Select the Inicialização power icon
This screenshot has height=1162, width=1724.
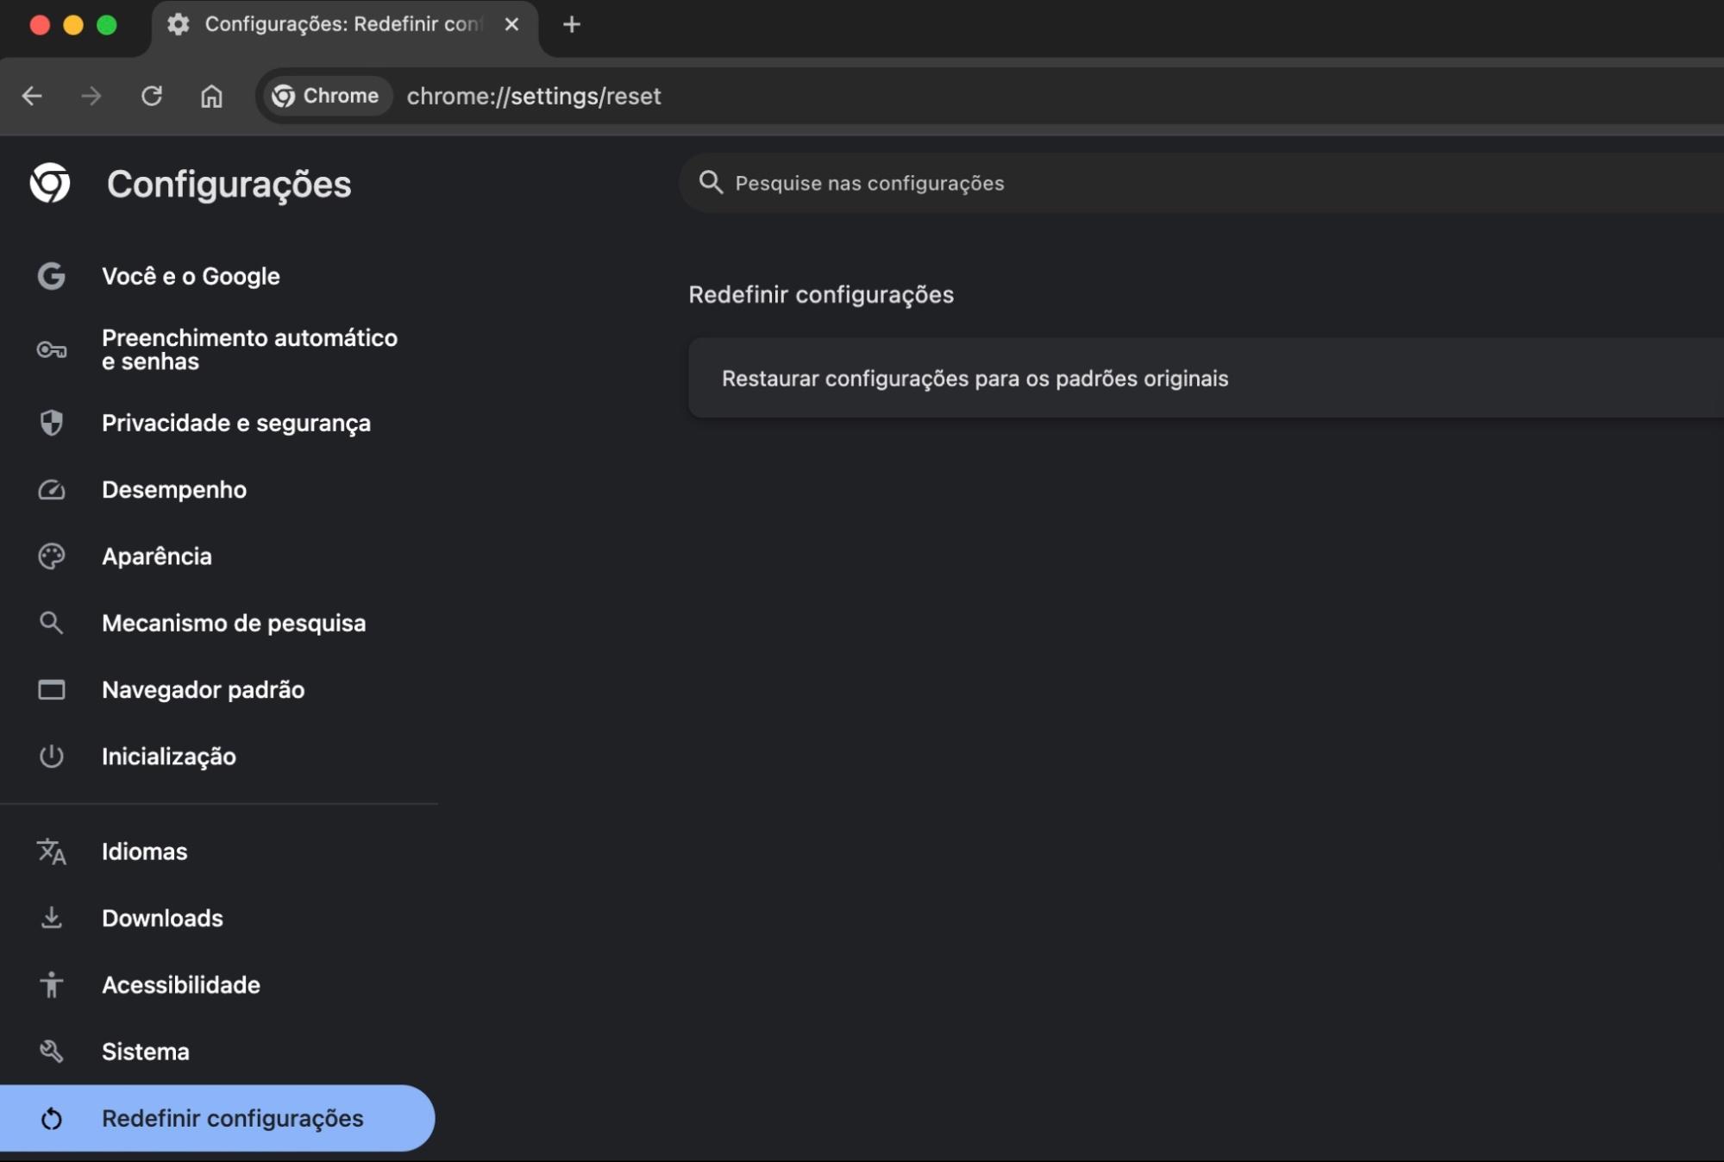pos(52,757)
